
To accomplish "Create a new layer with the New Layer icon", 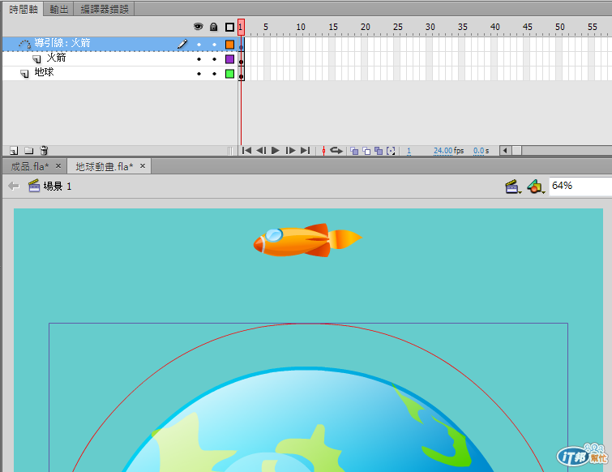I will click(14, 150).
